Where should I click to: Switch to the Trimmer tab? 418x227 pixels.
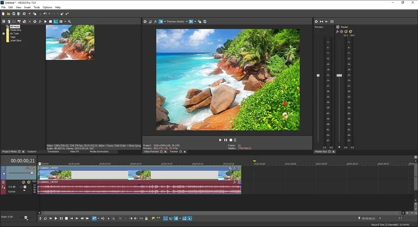point(174,151)
